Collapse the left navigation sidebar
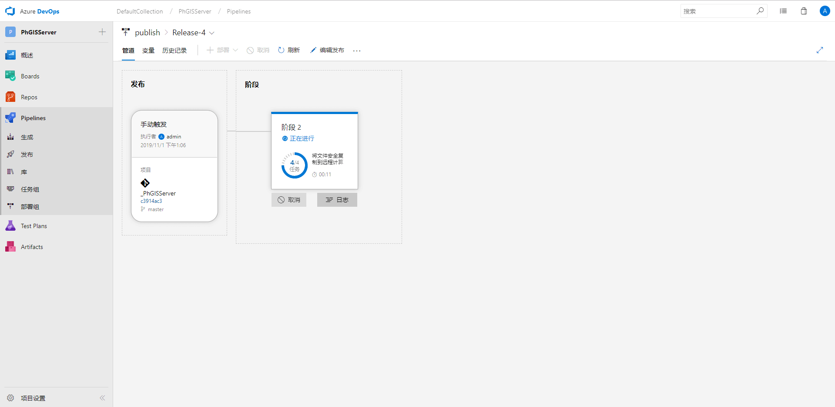 (x=102, y=398)
